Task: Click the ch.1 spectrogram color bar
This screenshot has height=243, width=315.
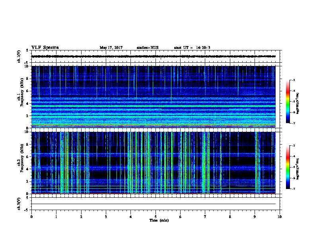Action: (x=288, y=102)
